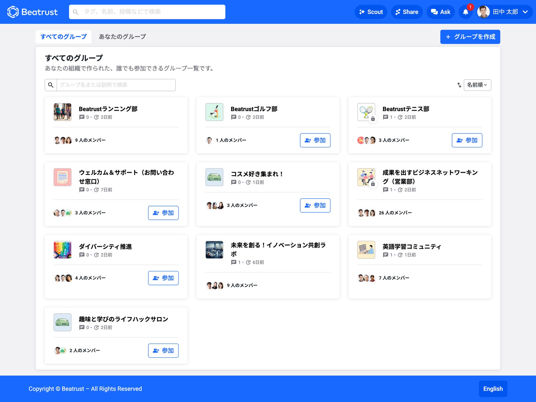Focus グループ名または説明で検索 input field
Image resolution: width=536 pixels, height=402 pixels.
click(x=116, y=85)
